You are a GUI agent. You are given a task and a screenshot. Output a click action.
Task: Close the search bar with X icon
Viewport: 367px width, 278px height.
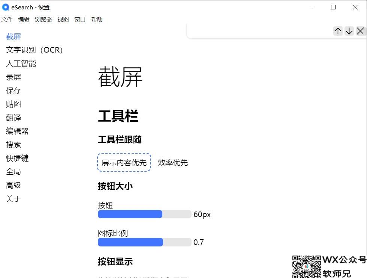tap(360, 31)
